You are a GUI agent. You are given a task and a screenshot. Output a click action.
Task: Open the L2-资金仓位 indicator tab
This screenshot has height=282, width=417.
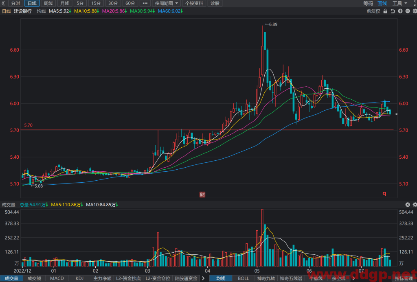pos(158,279)
